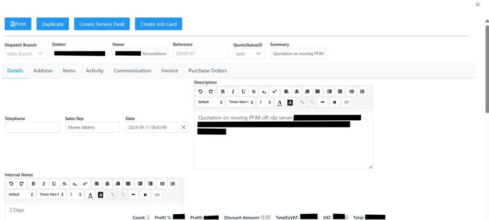The width and height of the screenshot is (489, 220).
Task: Center align text in the Description editor
Action: click(x=297, y=92)
